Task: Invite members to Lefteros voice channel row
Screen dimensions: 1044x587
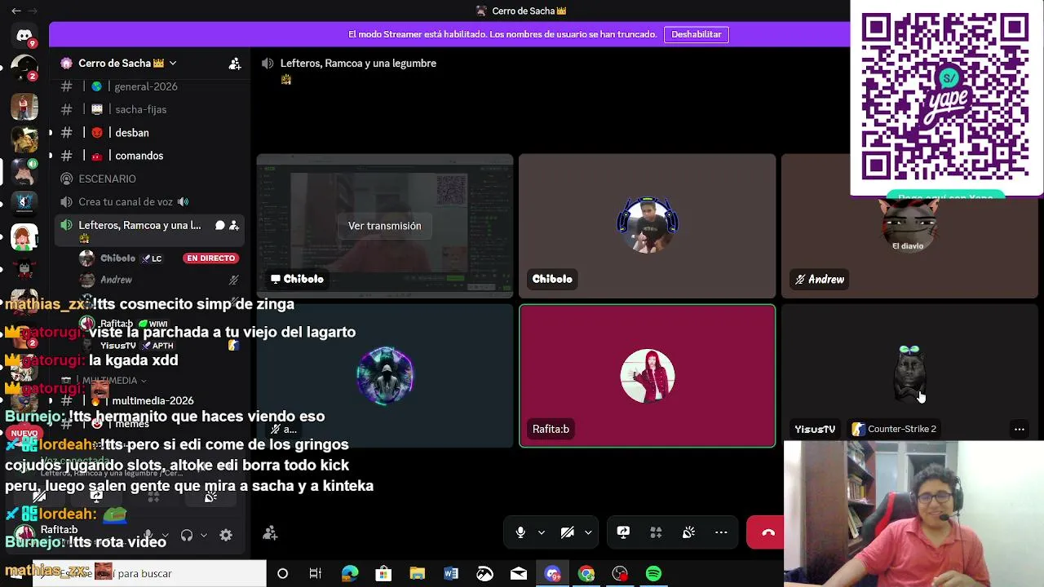Action: (234, 225)
